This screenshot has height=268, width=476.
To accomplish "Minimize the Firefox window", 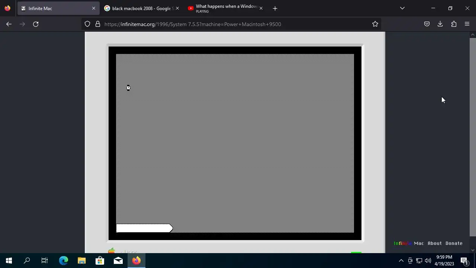I will pyautogui.click(x=433, y=8).
